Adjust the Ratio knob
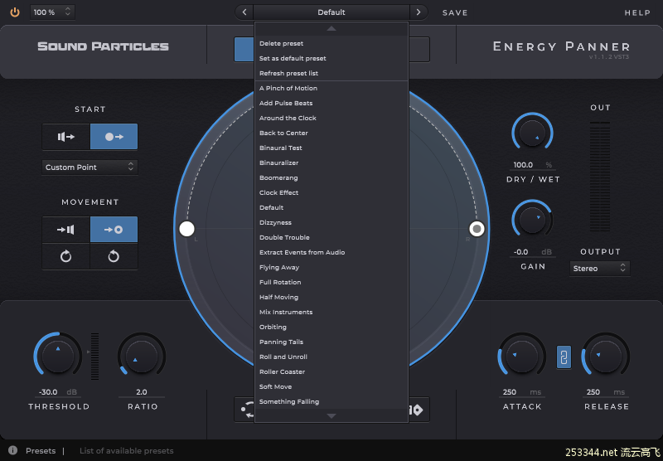 142,357
